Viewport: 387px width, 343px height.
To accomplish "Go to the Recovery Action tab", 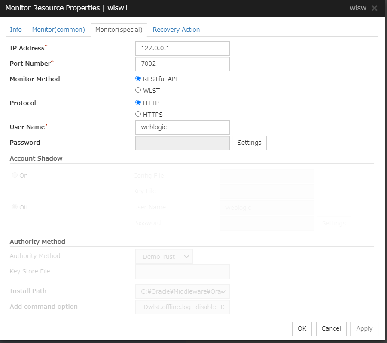I will [176, 30].
